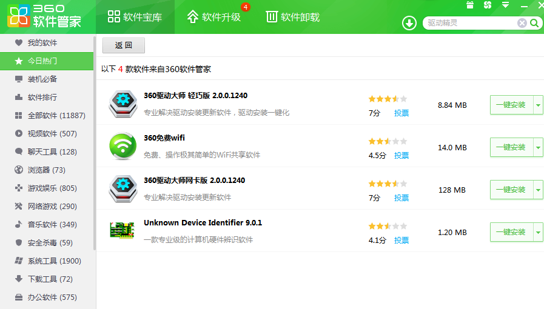Click the briefcase icon beside 办公软件
The width and height of the screenshot is (544, 309).
pyautogui.click(x=19, y=297)
